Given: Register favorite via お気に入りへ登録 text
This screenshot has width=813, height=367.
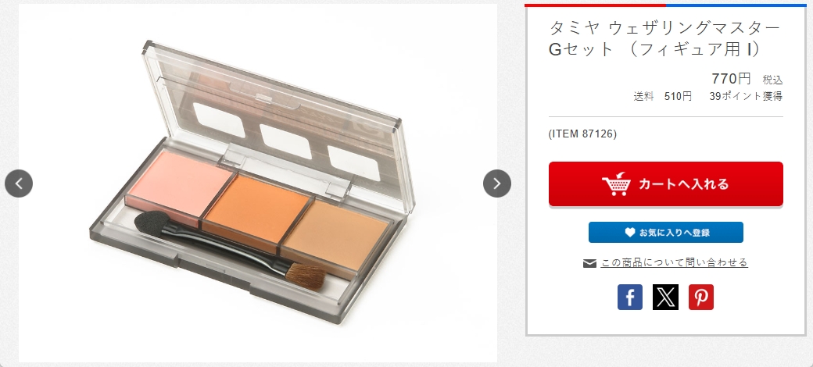Looking at the screenshot, I should [675, 233].
